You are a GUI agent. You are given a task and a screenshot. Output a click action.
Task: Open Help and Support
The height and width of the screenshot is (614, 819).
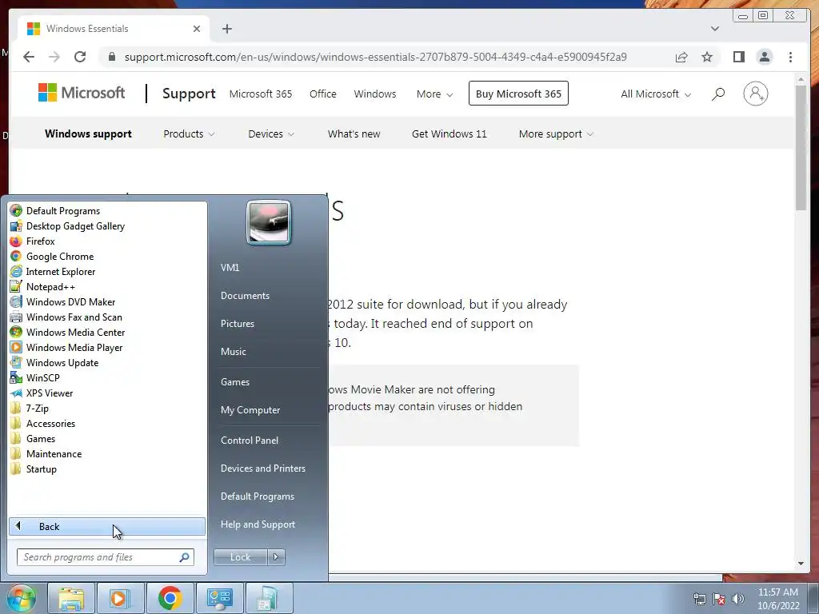pos(258,524)
